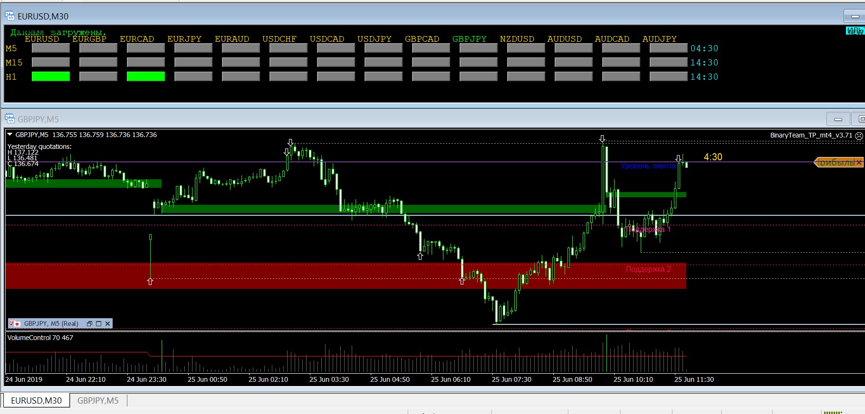
Task: Click the up arrow signal inside the red support zone
Action: click(x=462, y=281)
